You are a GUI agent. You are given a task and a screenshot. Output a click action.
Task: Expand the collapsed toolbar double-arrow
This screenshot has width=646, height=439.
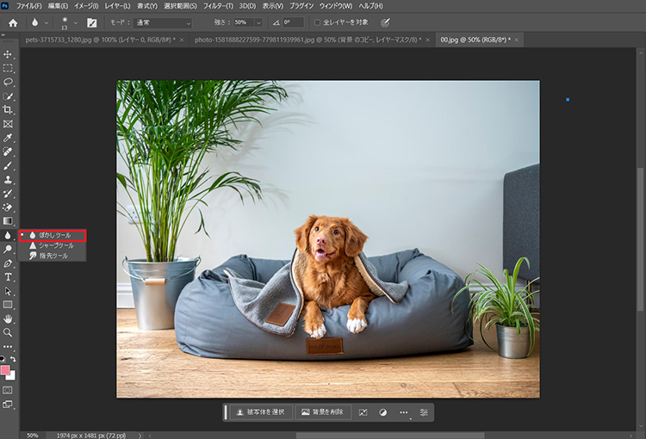(3, 35)
